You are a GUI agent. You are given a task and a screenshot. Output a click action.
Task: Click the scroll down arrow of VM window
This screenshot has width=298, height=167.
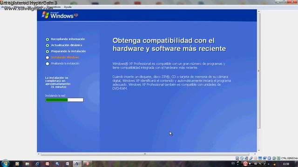[259, 150]
